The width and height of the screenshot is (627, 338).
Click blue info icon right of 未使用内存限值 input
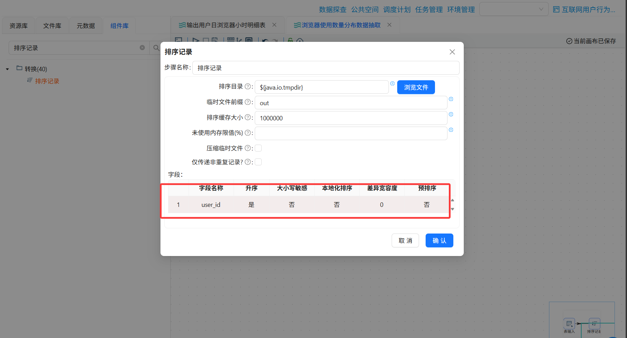click(451, 130)
